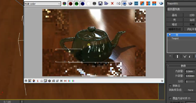The width and height of the screenshot is (196, 103).
Task: Click the Teapot001 object name field
Action: pyautogui.click(x=181, y=4)
